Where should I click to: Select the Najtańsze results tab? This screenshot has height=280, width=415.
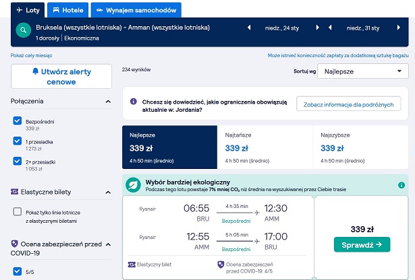[x=265, y=147]
